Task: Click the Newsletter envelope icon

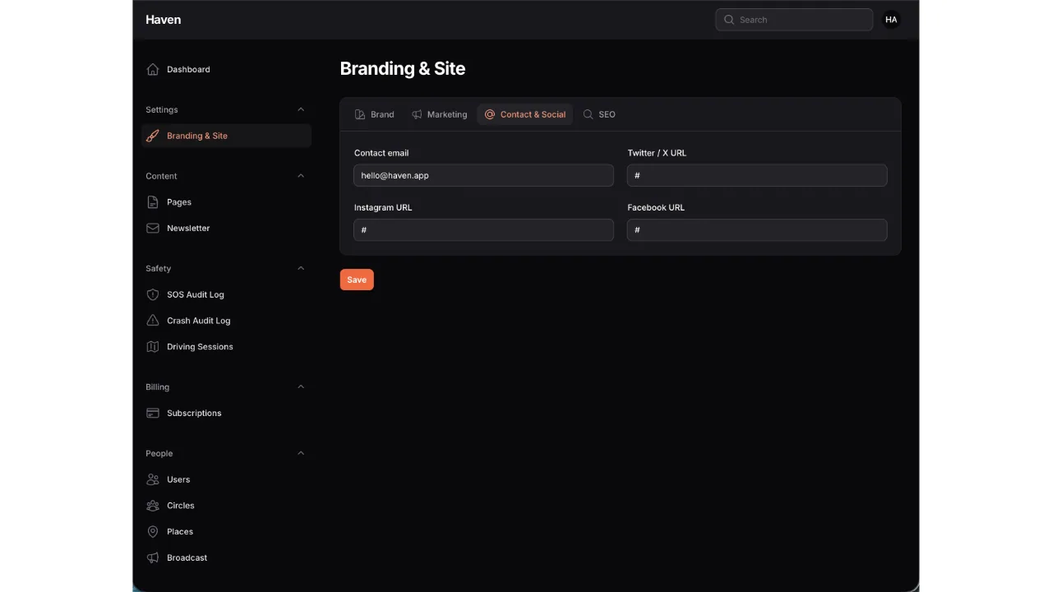Action: 152,229
